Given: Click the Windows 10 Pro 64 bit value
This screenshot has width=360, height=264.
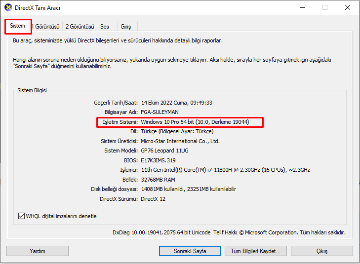Looking at the screenshot, I should pos(195,122).
